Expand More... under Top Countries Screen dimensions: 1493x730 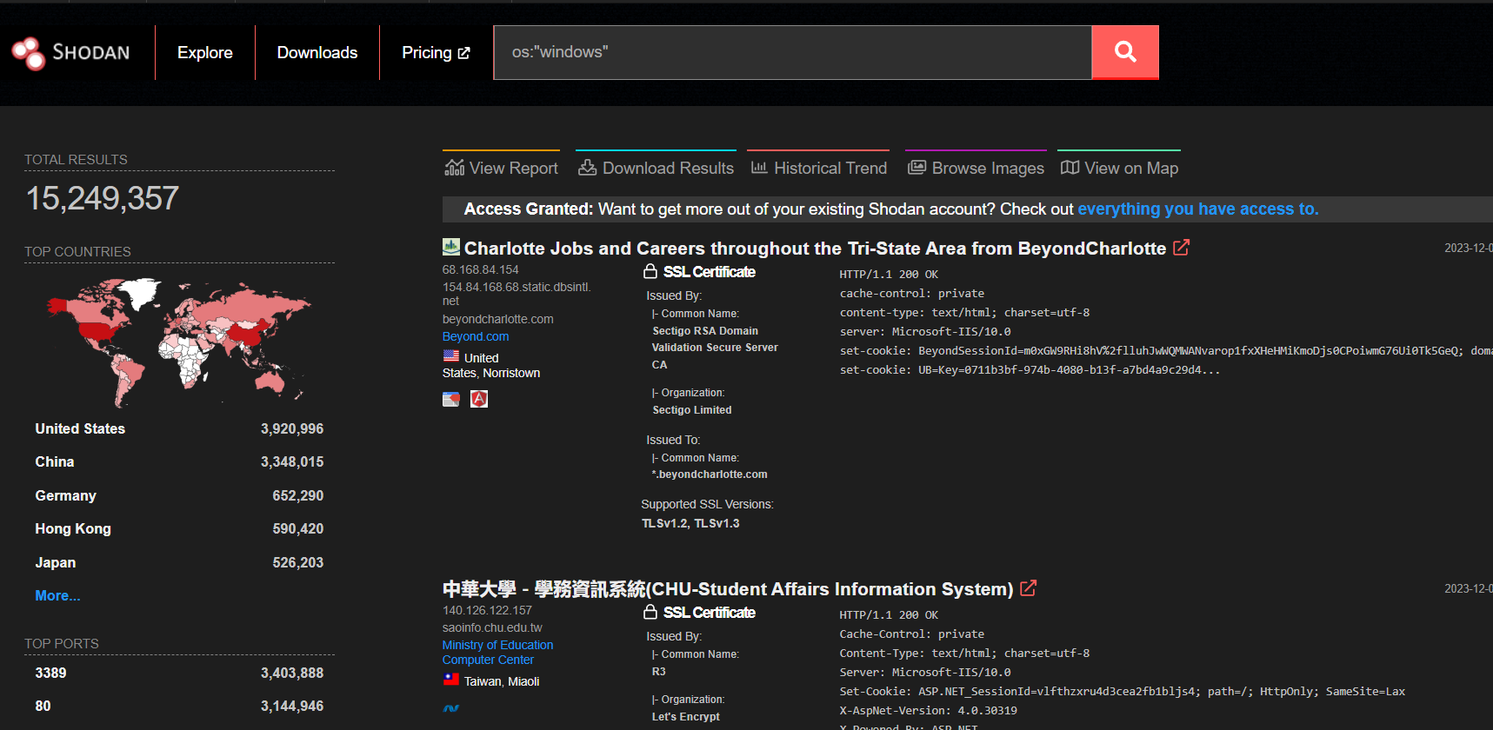(57, 595)
